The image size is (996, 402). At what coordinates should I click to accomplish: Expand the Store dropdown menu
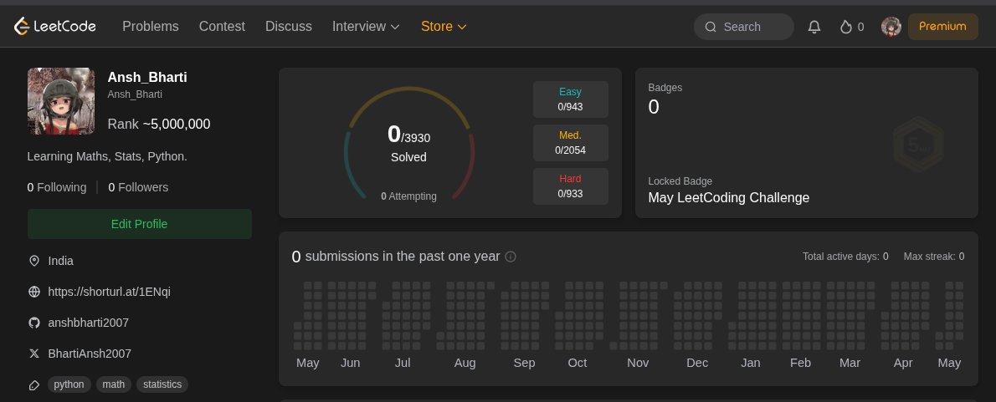click(444, 27)
